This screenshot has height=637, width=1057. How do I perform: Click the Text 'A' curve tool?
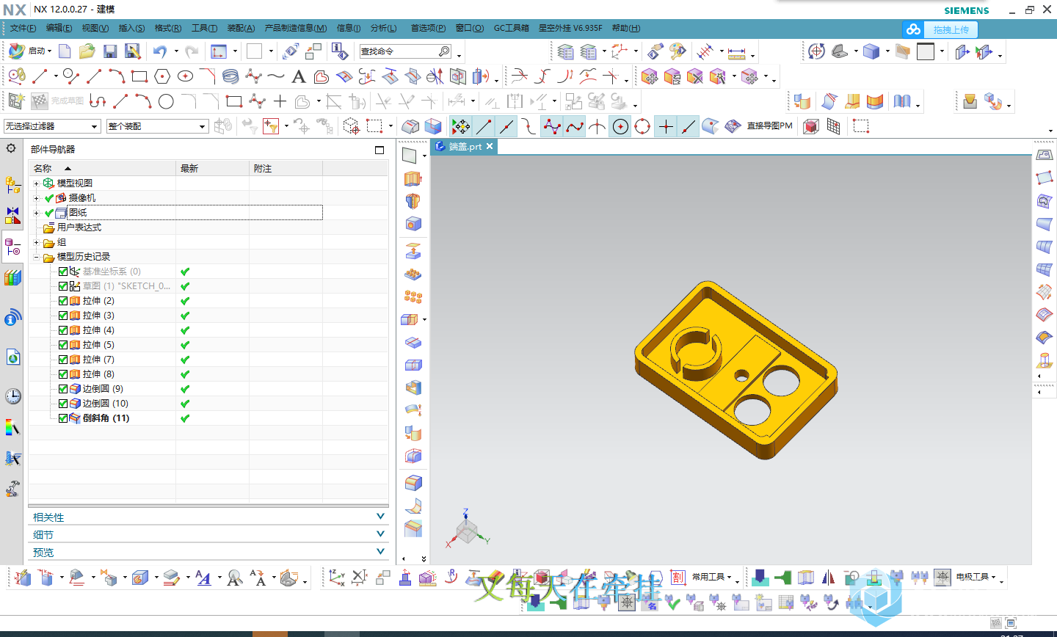tap(299, 76)
